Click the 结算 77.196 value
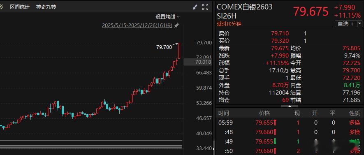This screenshot has width=364, height=155. (352, 93)
